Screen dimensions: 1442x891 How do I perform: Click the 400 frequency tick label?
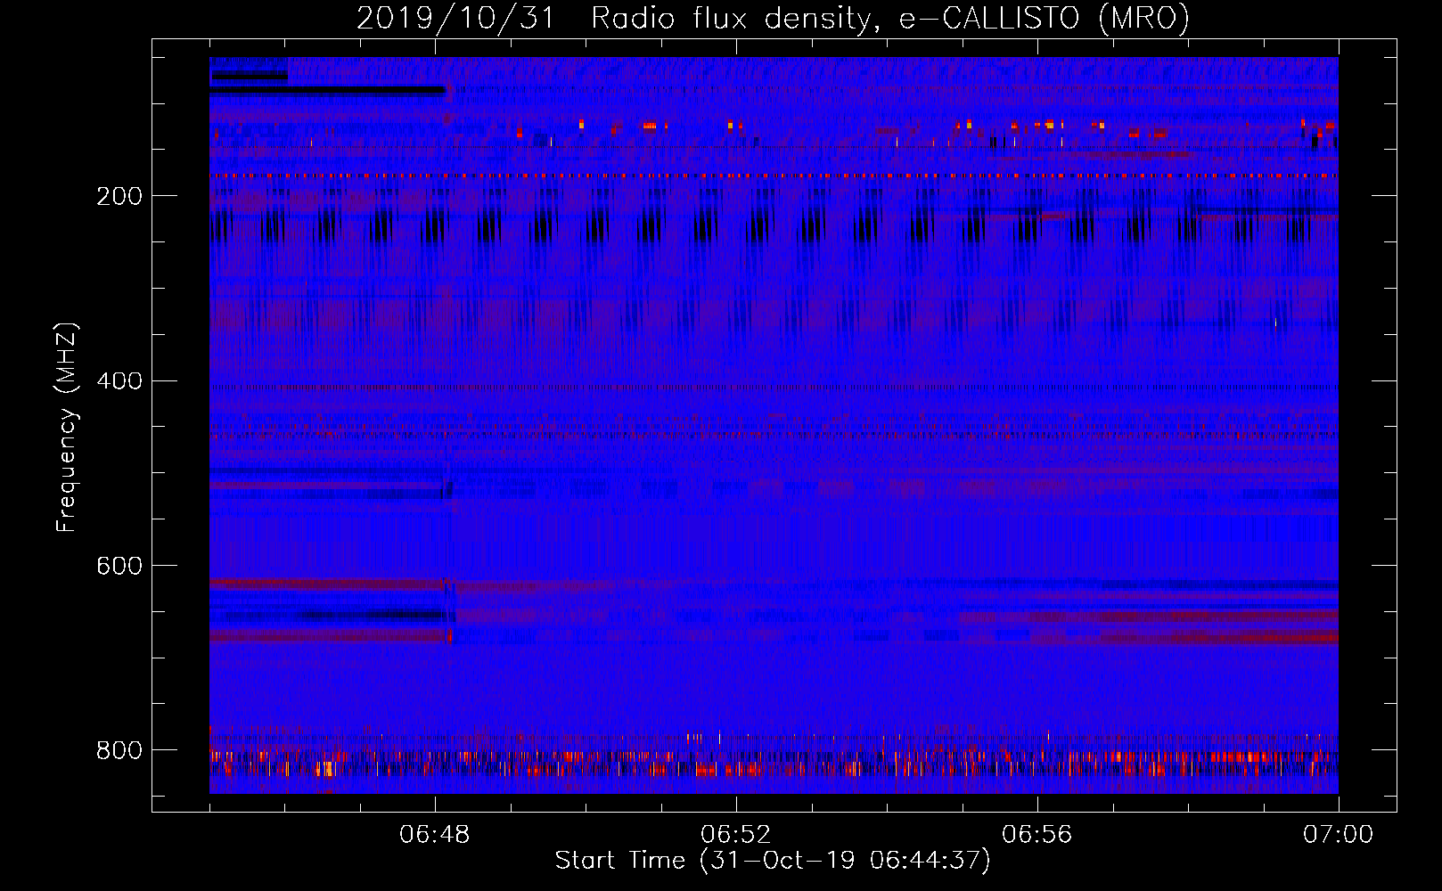(x=119, y=381)
